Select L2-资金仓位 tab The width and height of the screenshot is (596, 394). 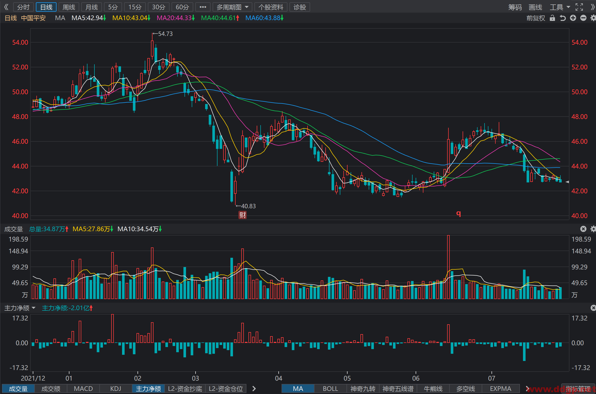pos(226,389)
